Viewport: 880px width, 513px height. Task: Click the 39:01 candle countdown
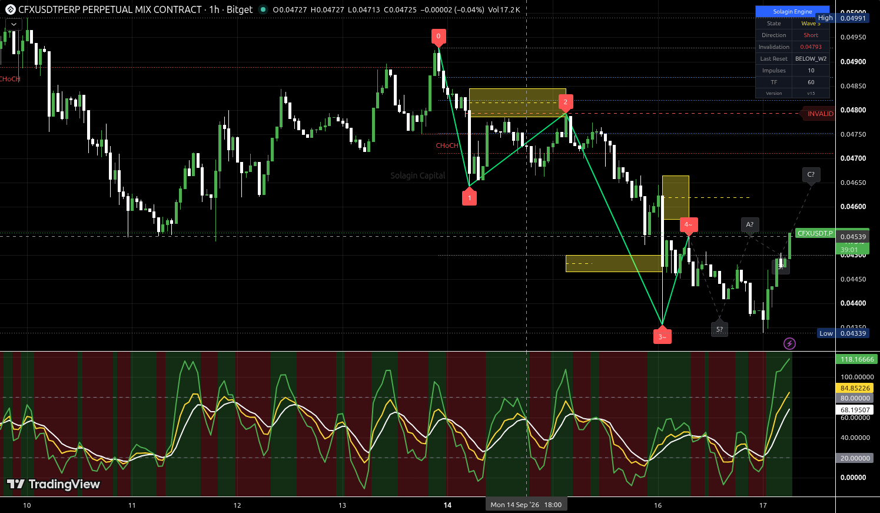(849, 250)
